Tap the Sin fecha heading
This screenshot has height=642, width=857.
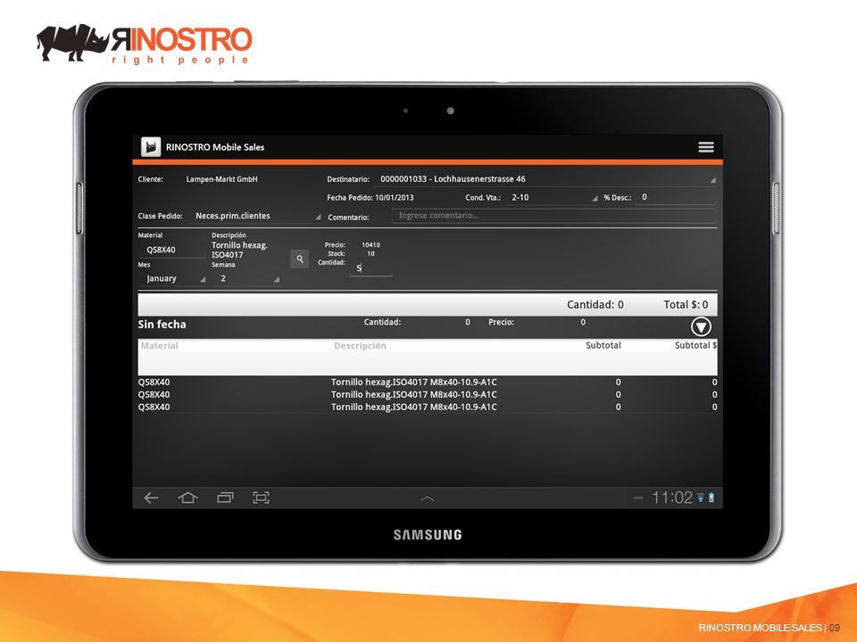click(x=162, y=325)
